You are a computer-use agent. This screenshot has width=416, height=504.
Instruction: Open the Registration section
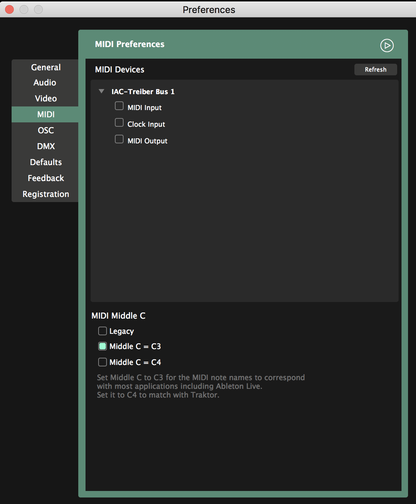[x=46, y=194]
